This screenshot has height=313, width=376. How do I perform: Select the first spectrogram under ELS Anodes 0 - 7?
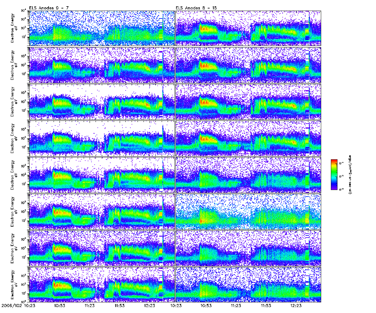click(x=102, y=28)
